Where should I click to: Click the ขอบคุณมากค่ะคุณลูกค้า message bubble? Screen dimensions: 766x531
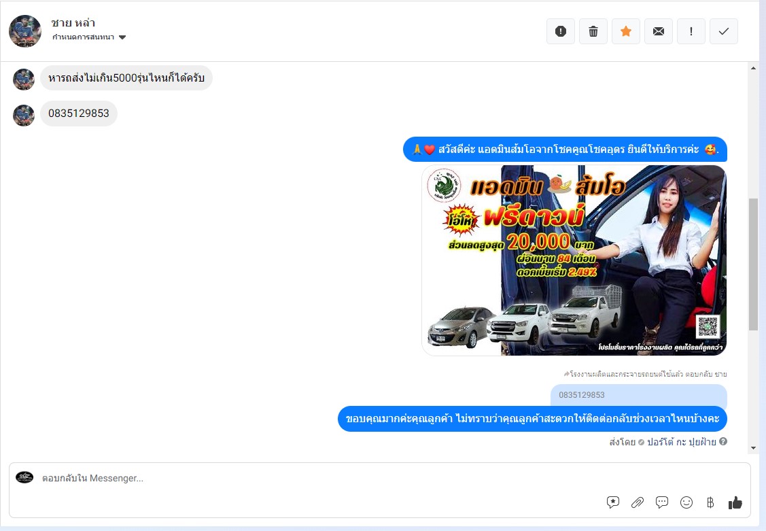pyautogui.click(x=532, y=419)
